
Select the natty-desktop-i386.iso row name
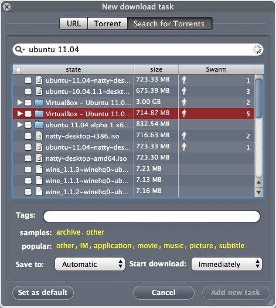[83, 136]
